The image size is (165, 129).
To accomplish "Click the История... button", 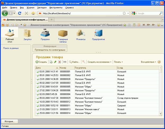I will click(x=10, y=121).
